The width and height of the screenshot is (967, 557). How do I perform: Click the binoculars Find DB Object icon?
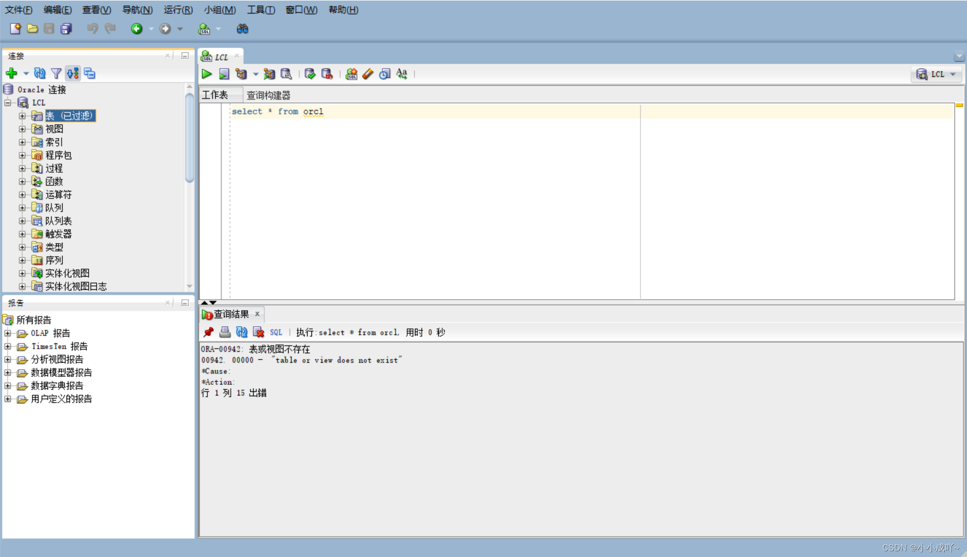[242, 29]
